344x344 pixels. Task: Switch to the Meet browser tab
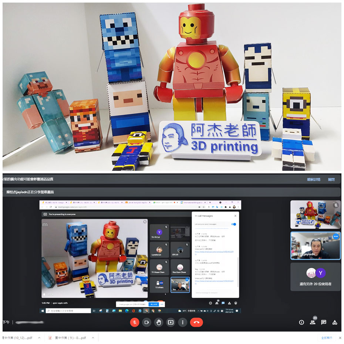tap(165, 202)
